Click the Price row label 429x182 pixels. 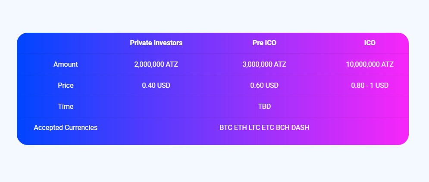66,85
